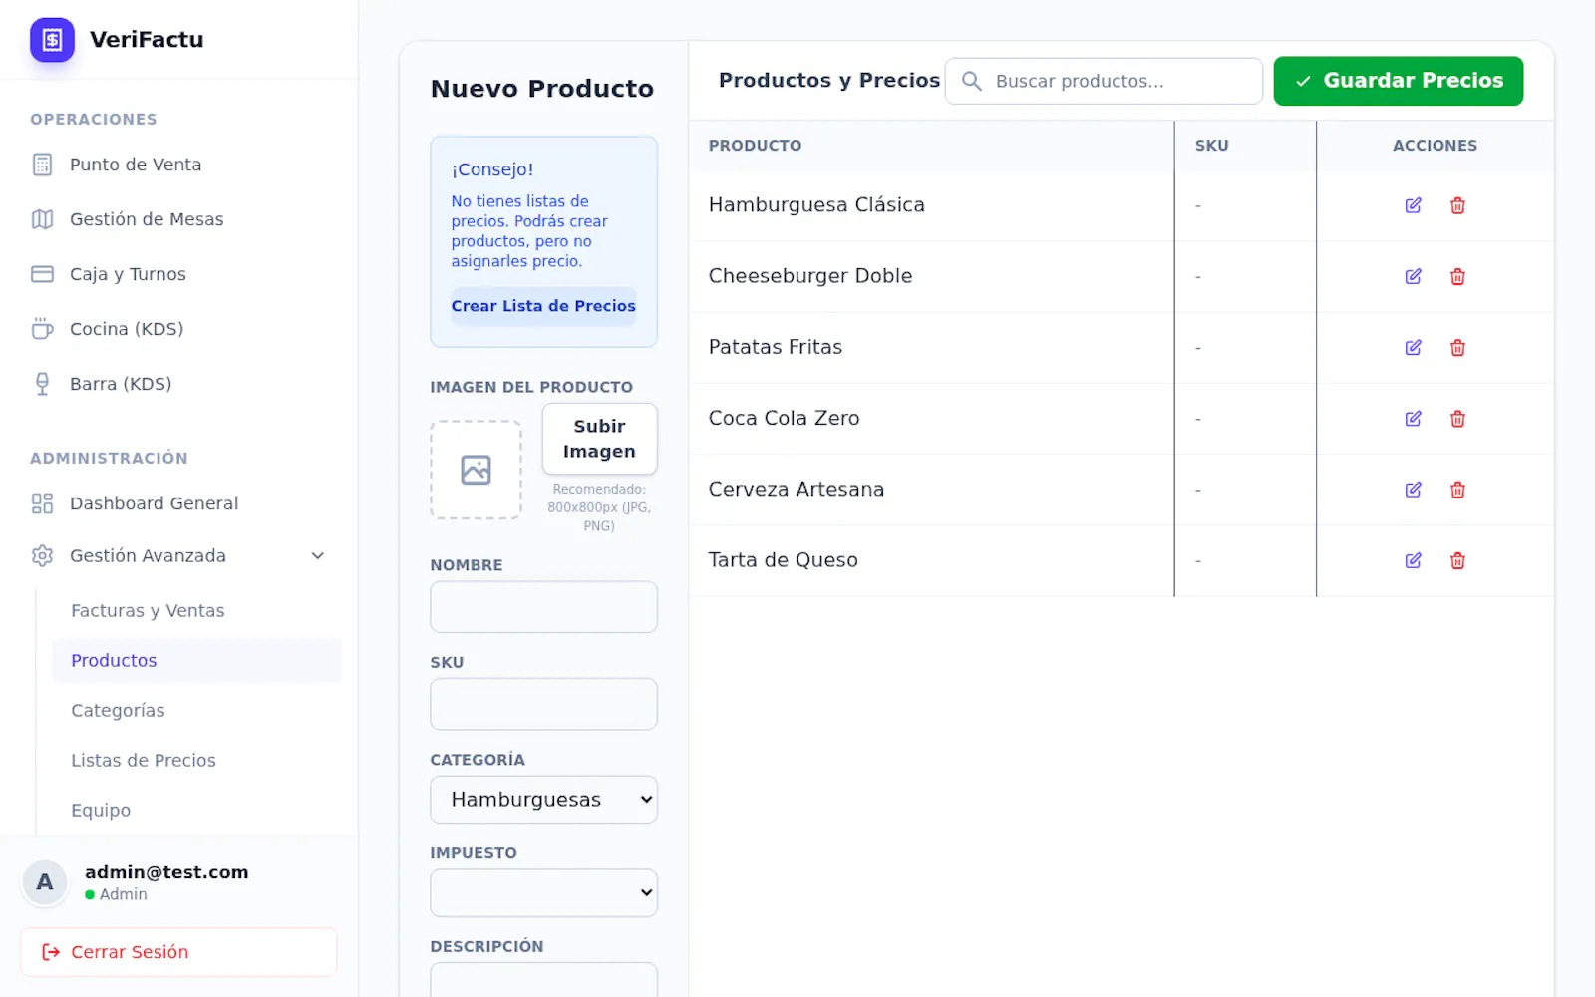Click Subir Imagen button
Image resolution: width=1595 pixels, height=997 pixels.
coord(599,439)
